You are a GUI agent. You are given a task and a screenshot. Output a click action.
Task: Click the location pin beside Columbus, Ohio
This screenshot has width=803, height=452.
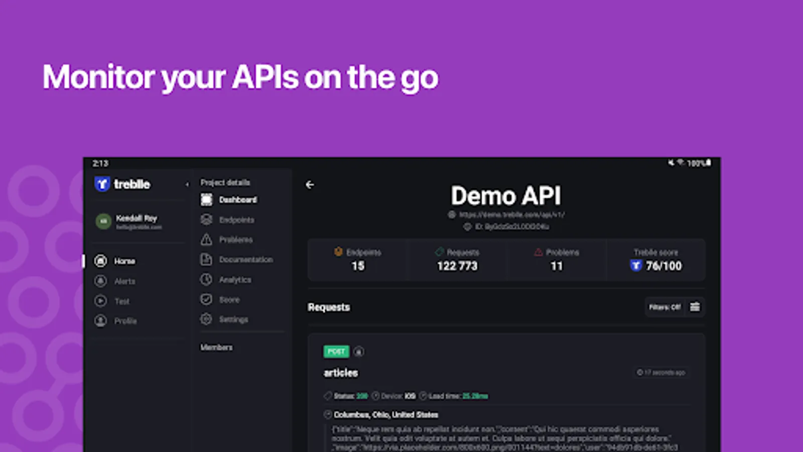pos(328,414)
